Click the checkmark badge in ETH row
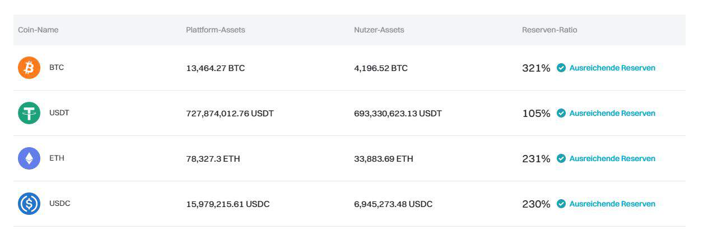 (x=561, y=159)
